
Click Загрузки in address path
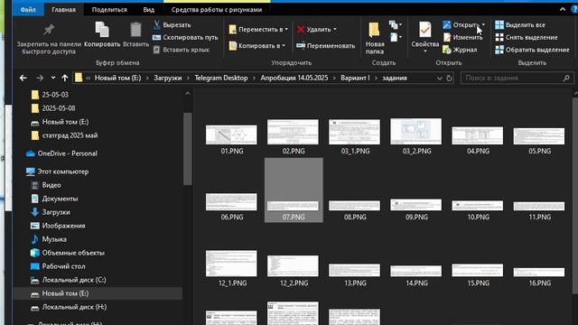point(168,78)
